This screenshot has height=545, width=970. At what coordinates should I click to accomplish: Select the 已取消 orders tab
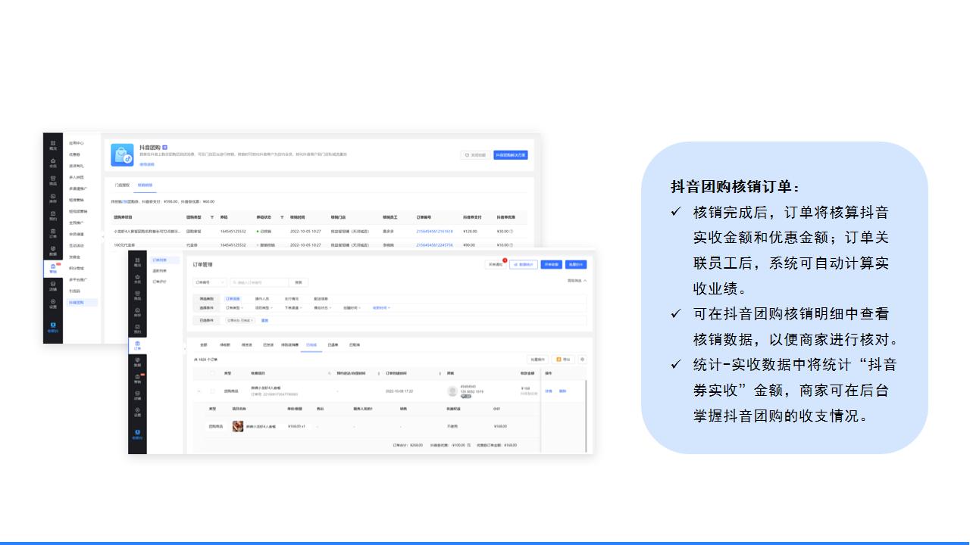point(355,345)
